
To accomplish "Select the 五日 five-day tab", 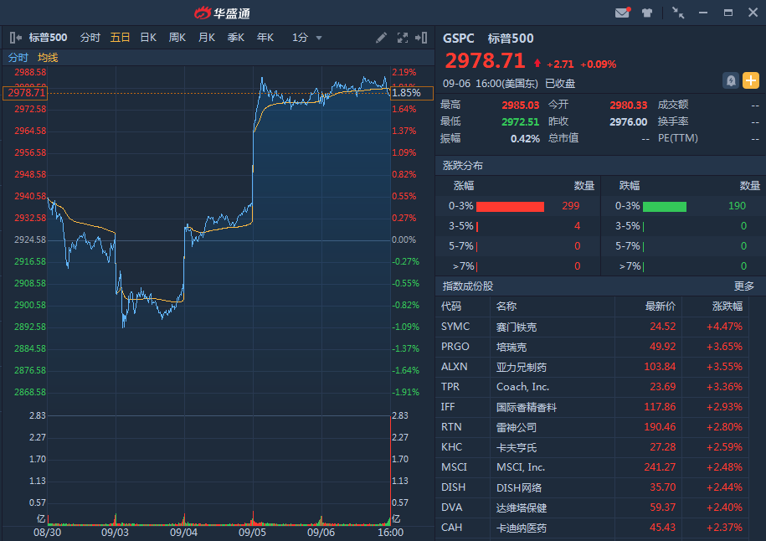I will [x=120, y=38].
